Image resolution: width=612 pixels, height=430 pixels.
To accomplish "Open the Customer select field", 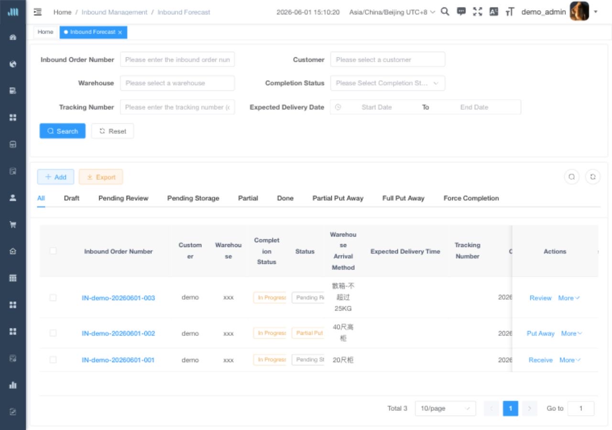I will click(x=388, y=59).
